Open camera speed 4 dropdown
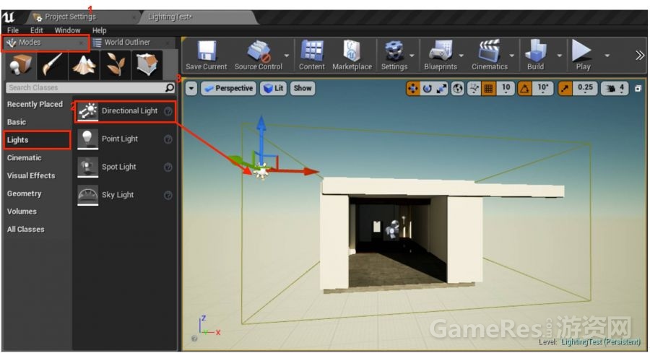Image resolution: width=650 pixels, height=353 pixels. point(615,88)
